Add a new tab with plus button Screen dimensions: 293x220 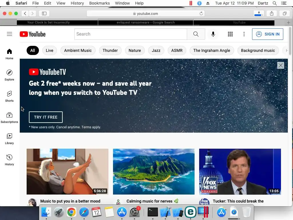288,22
